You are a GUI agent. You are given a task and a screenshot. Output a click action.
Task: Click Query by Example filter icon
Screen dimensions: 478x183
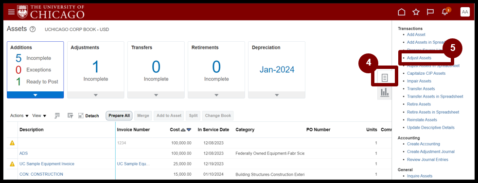pos(71,116)
